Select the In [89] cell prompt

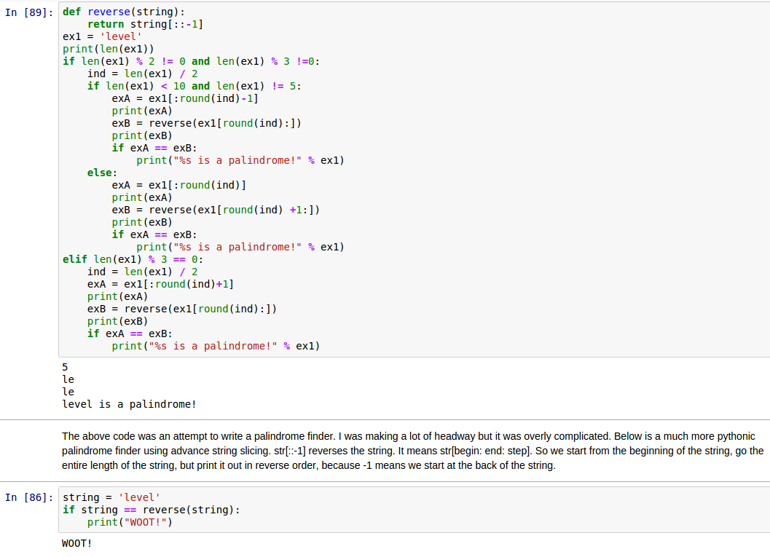click(29, 12)
